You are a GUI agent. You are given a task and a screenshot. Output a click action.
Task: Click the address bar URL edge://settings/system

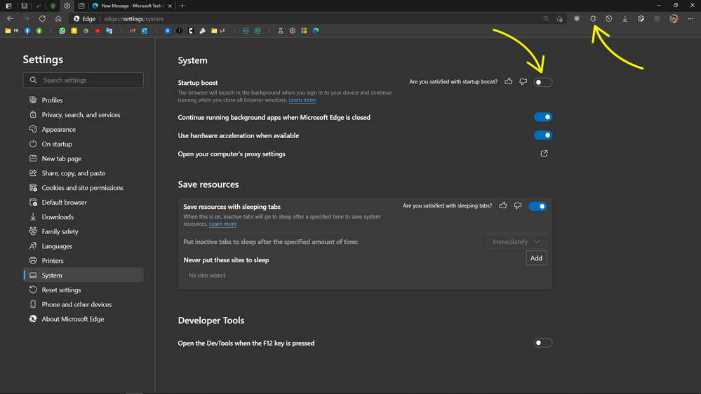click(133, 19)
